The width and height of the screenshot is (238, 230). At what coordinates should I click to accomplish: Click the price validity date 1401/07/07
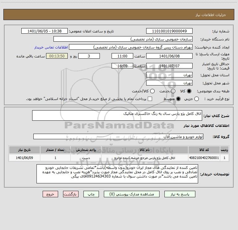tap(169, 66)
